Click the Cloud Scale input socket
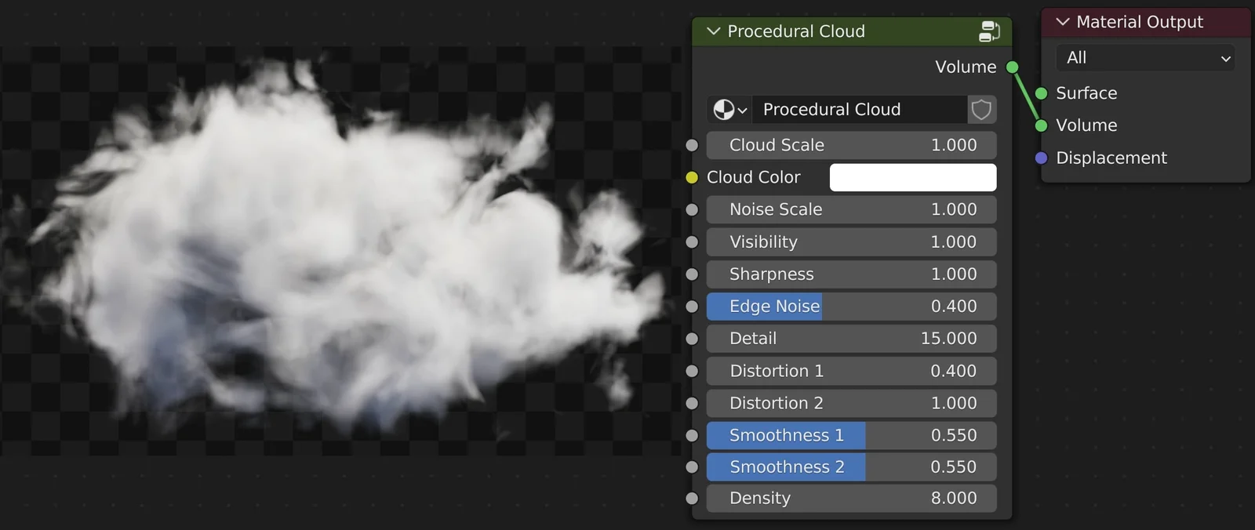The height and width of the screenshot is (530, 1255). (692, 145)
